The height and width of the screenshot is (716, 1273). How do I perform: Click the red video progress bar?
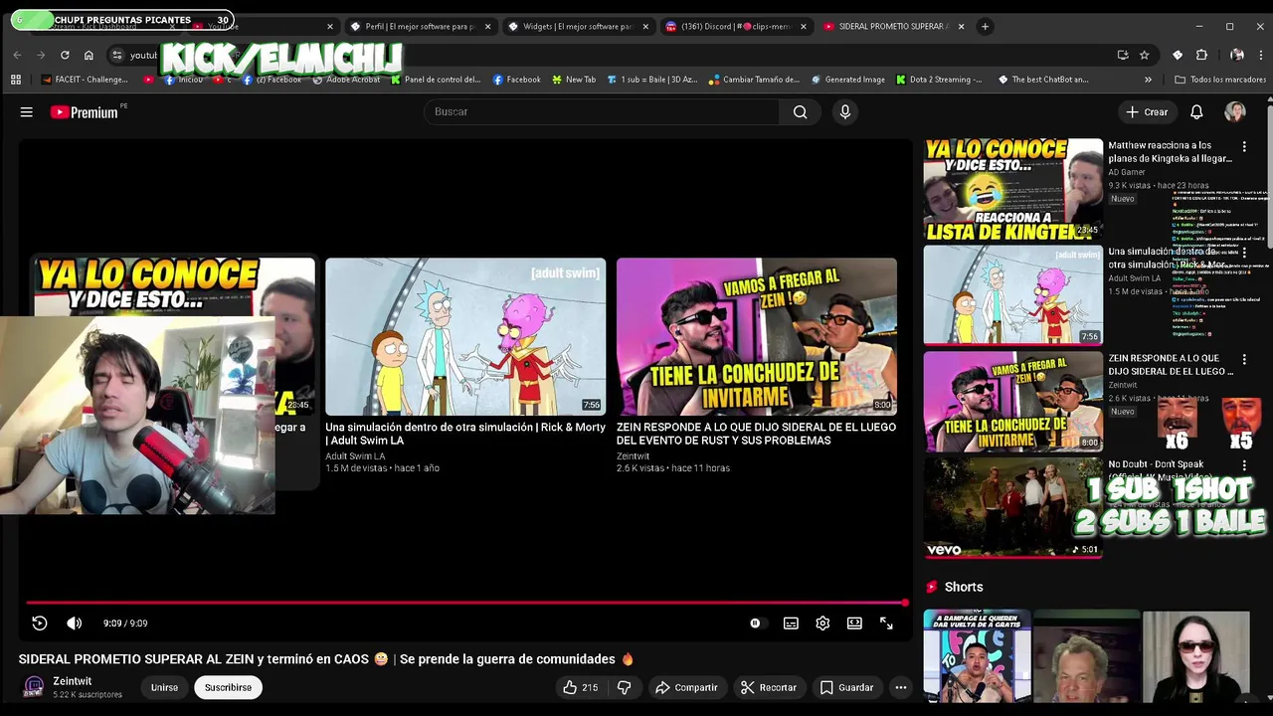pos(465,603)
